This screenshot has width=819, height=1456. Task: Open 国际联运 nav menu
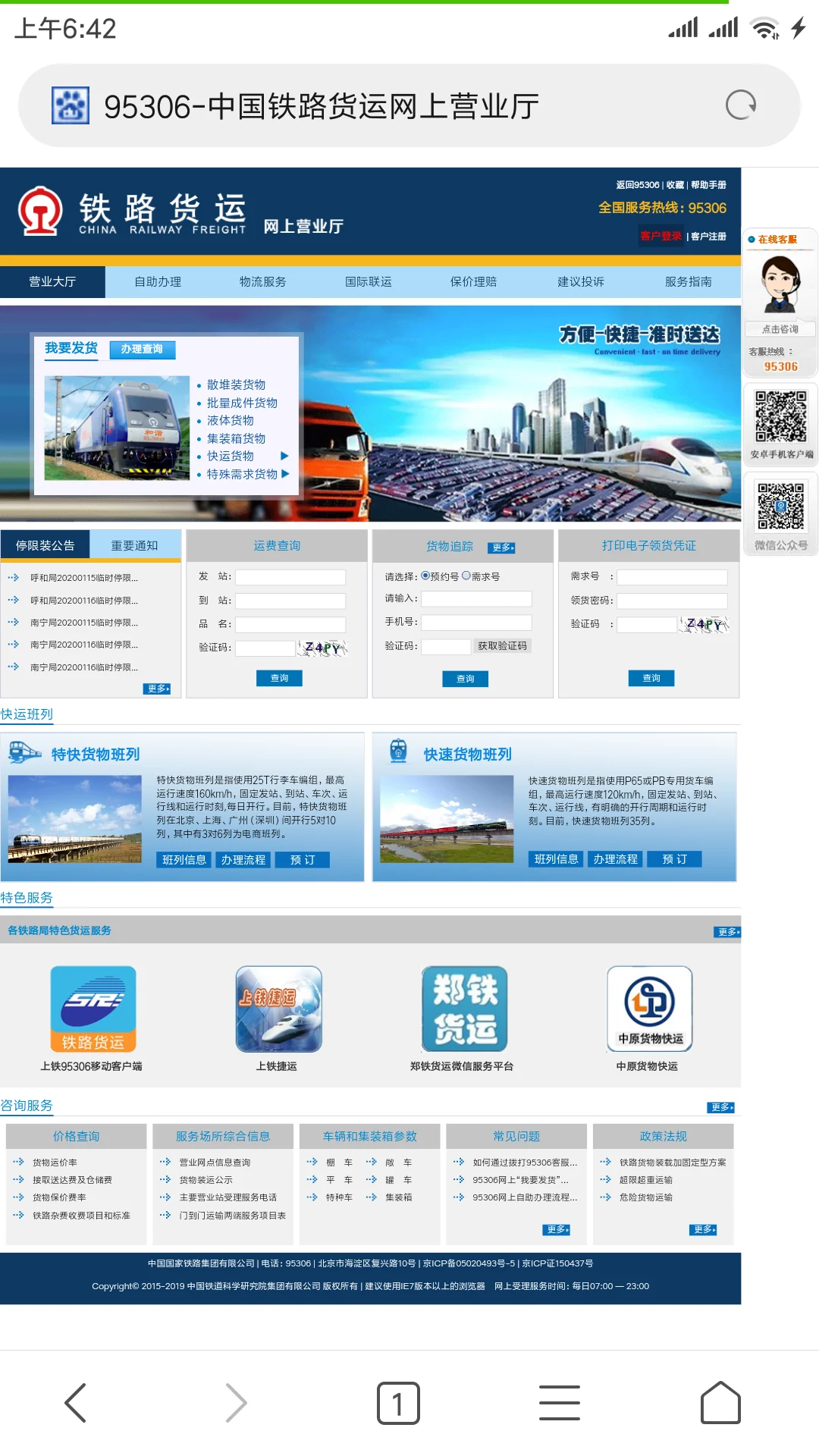coord(369,281)
